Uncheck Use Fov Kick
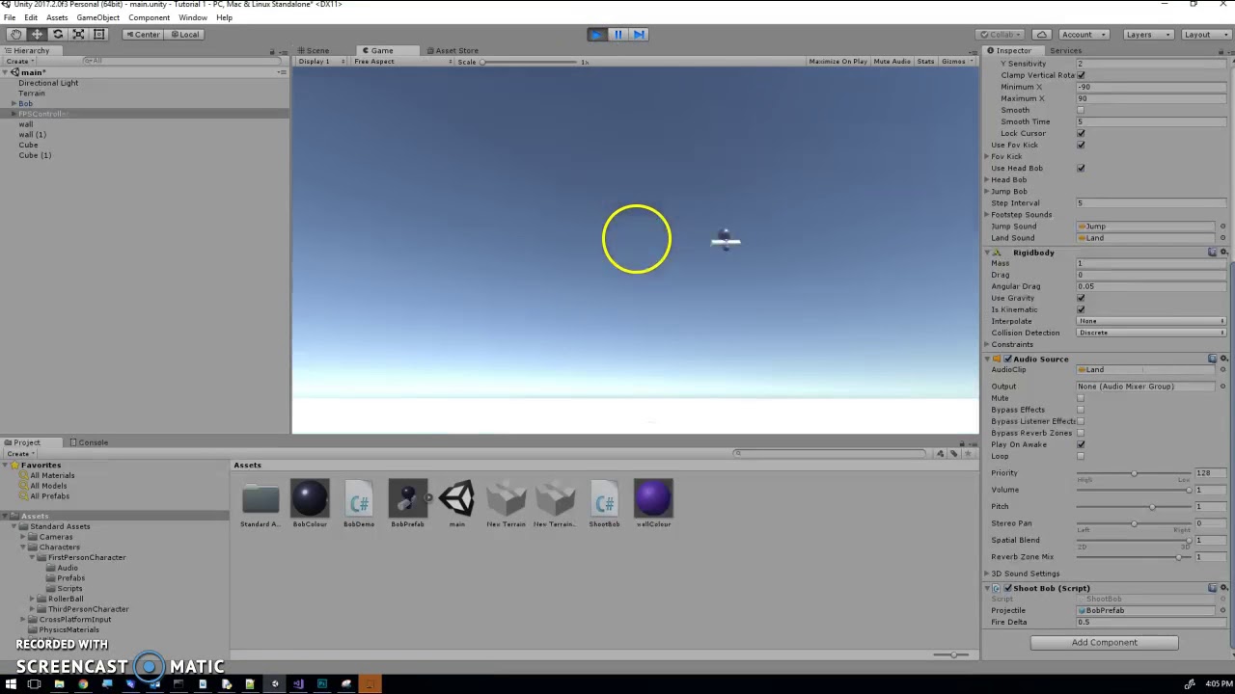Image resolution: width=1235 pixels, height=694 pixels. tap(1081, 145)
